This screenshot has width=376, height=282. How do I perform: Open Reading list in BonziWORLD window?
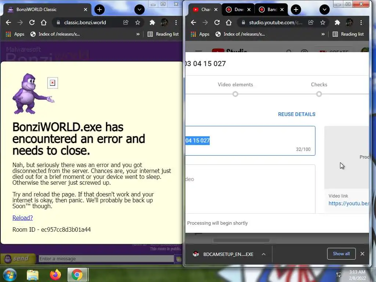coord(163,34)
